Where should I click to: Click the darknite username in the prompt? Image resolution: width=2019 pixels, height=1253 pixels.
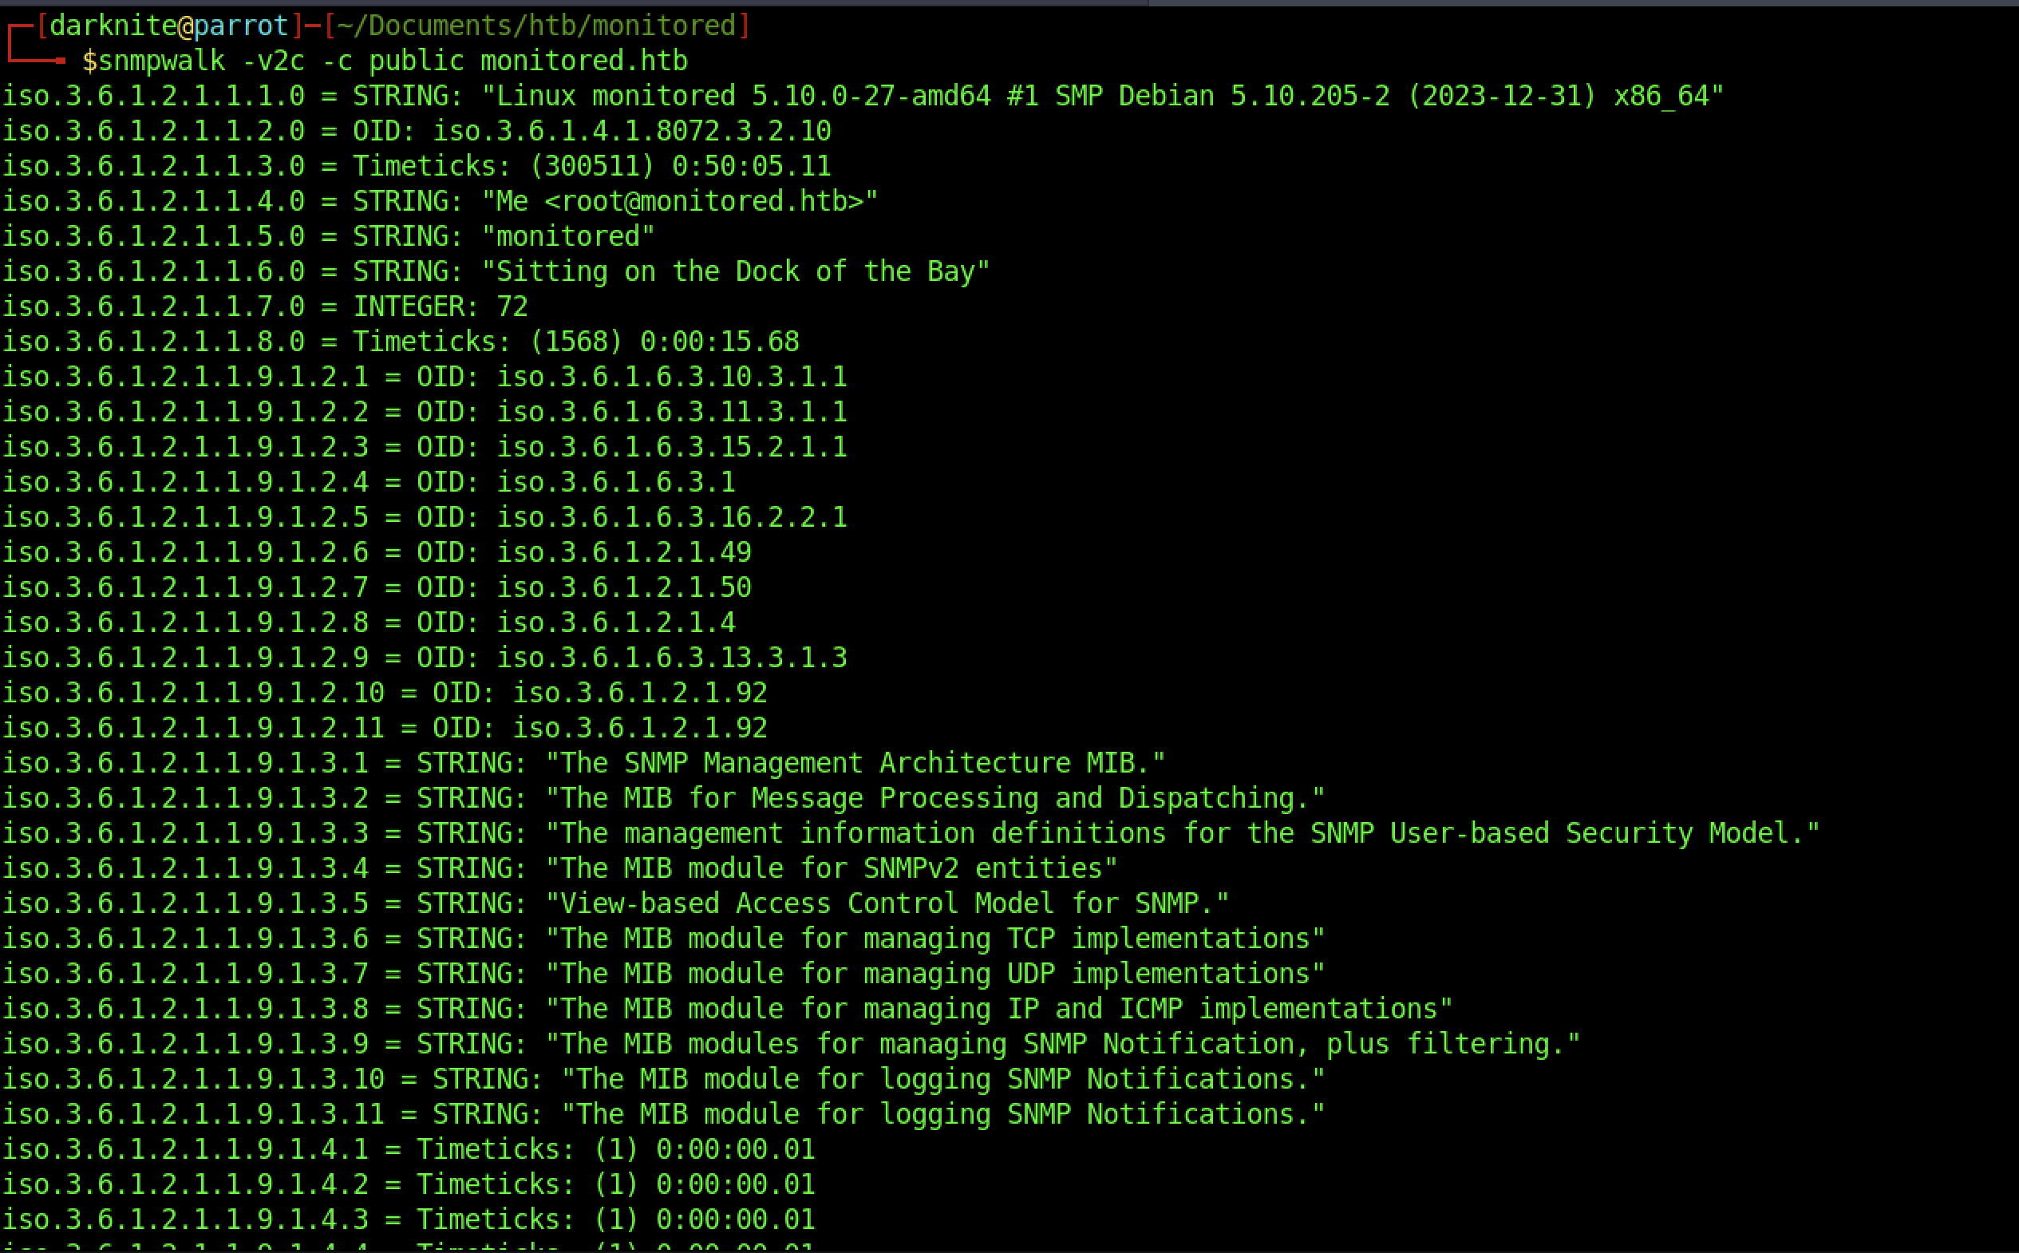pyautogui.click(x=113, y=26)
